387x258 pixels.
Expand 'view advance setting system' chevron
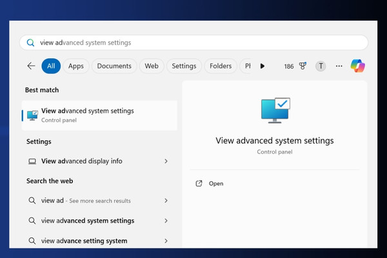tap(166, 241)
